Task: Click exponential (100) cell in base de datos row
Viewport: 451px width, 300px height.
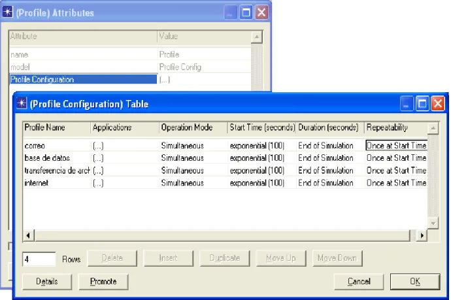Action: 261,158
